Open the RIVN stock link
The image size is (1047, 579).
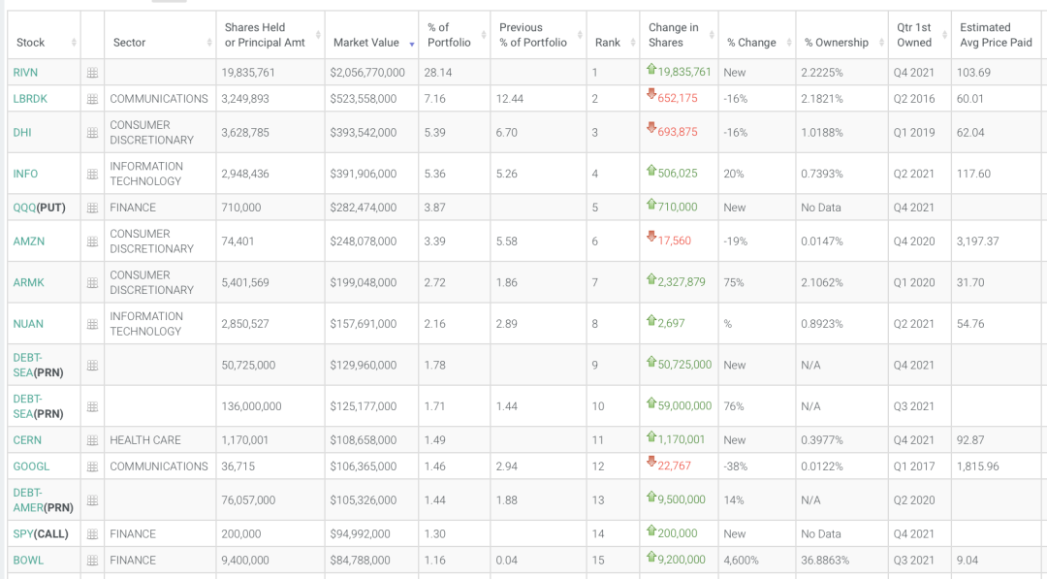pos(25,73)
